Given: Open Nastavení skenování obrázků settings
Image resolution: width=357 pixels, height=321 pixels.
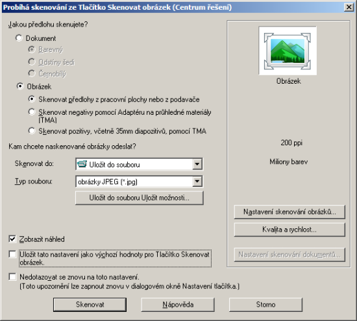Looking at the screenshot, I should click(x=289, y=212).
